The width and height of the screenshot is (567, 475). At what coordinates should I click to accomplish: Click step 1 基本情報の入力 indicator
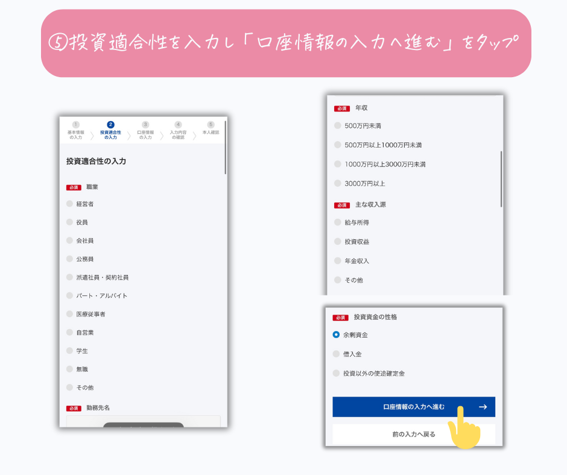76,131
